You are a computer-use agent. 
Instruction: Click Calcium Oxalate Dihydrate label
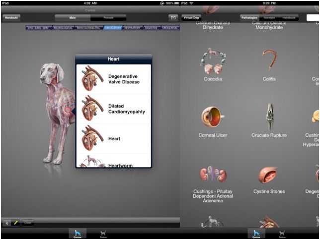[x=213, y=25]
